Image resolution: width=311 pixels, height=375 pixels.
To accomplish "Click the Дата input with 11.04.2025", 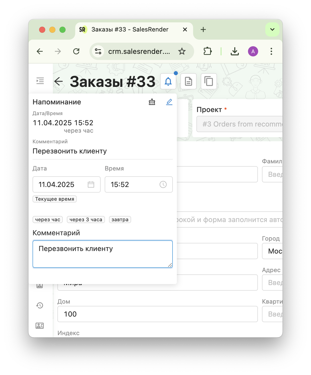I will coord(67,184).
